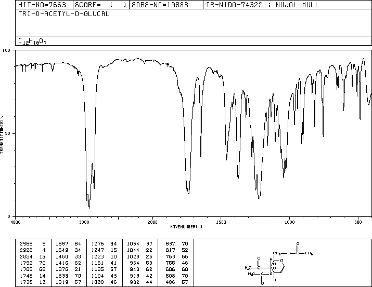Click the 4000 wavenumber axis label
Image resolution: width=372 pixels, height=287 pixels.
16,222
